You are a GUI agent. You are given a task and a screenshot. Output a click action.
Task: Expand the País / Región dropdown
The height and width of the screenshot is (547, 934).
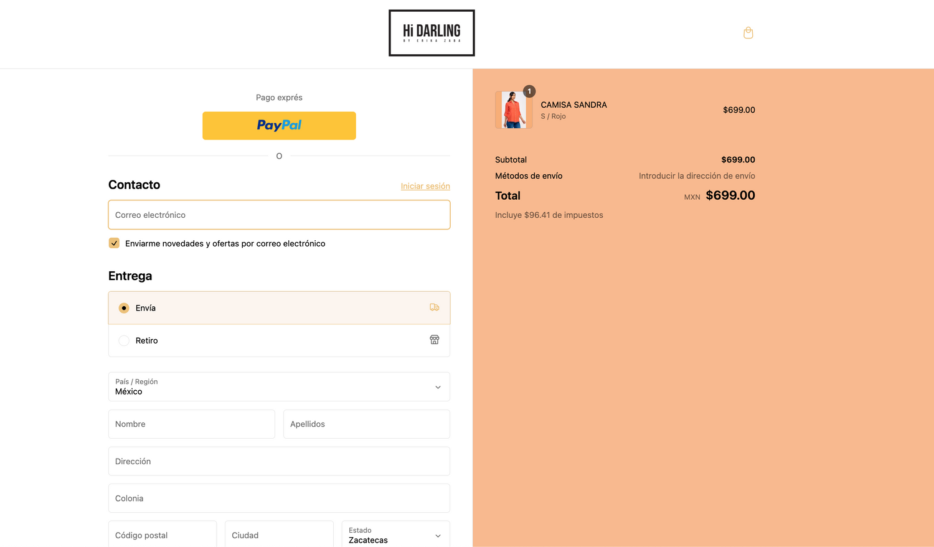(x=279, y=386)
